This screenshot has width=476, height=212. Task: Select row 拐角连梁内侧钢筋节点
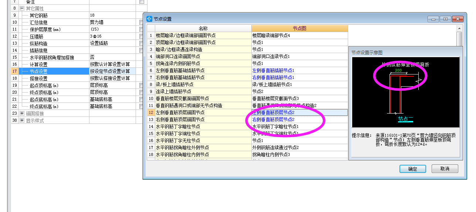point(203,63)
